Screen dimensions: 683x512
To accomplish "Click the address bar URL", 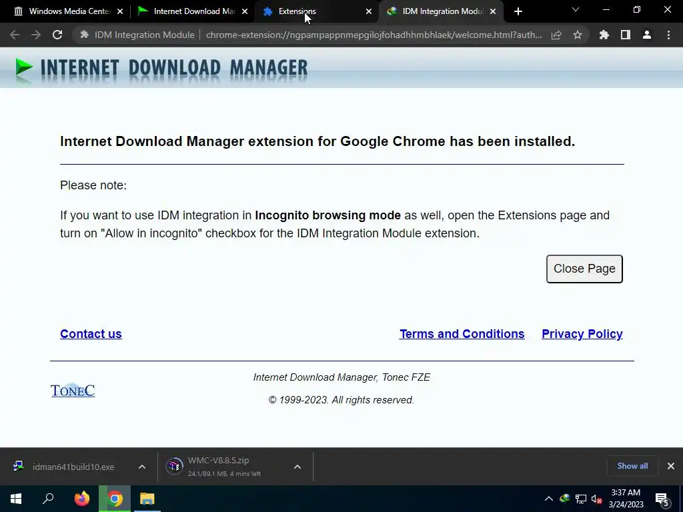I will 374,35.
